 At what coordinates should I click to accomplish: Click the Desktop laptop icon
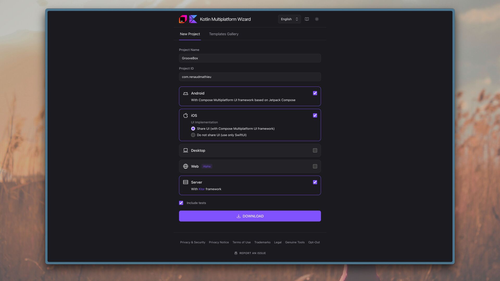[185, 150]
